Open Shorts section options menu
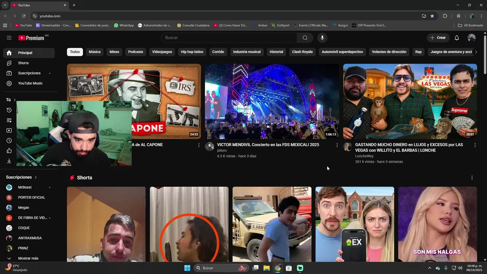The image size is (487, 274). (472, 178)
